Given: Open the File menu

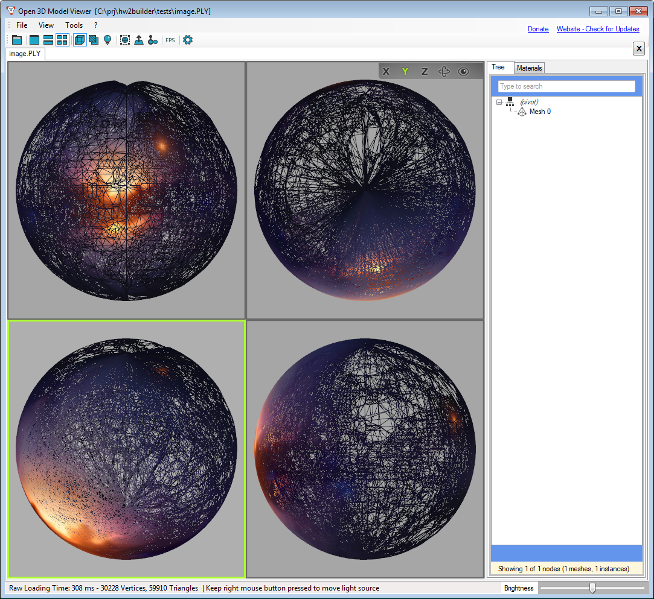Looking at the screenshot, I should pos(22,25).
